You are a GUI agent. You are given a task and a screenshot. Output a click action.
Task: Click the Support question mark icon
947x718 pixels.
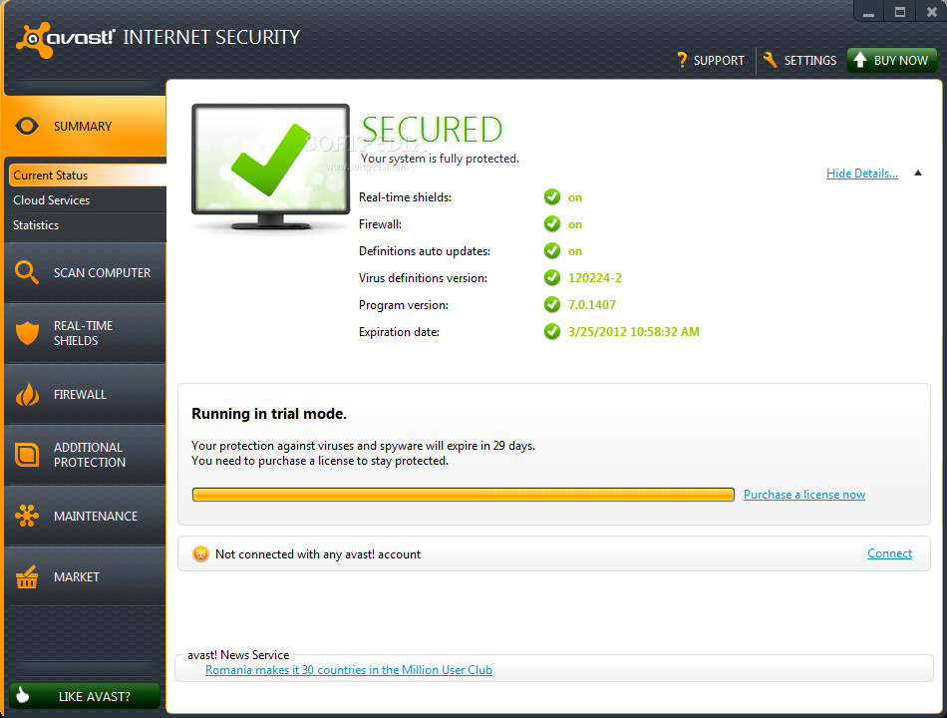pyautogui.click(x=682, y=60)
